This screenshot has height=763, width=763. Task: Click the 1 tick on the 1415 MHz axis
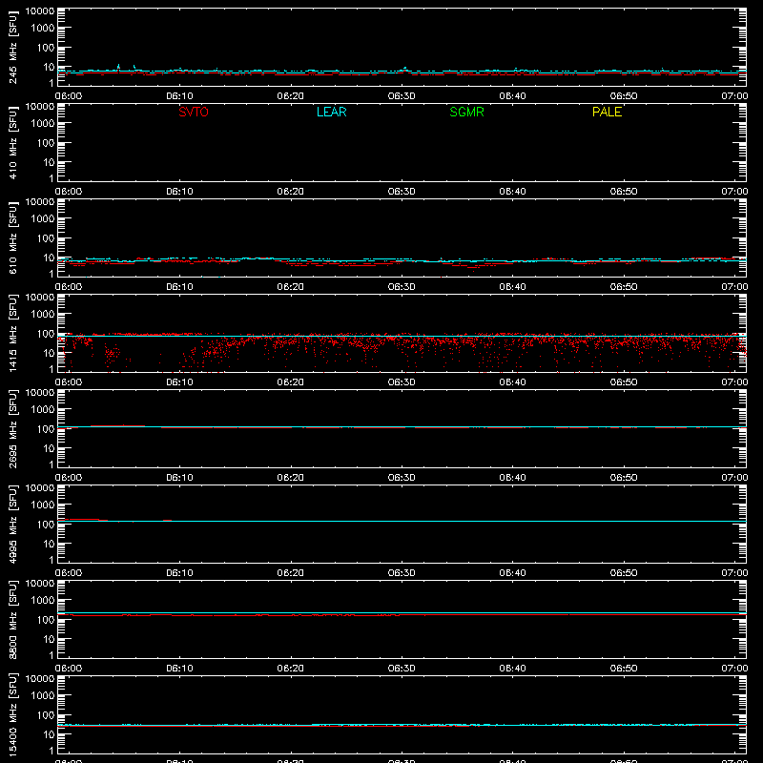[52, 369]
